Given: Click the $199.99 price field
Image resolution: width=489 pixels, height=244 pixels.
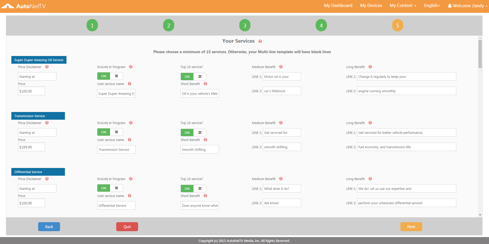Looking at the screenshot, I should [x=31, y=147].
